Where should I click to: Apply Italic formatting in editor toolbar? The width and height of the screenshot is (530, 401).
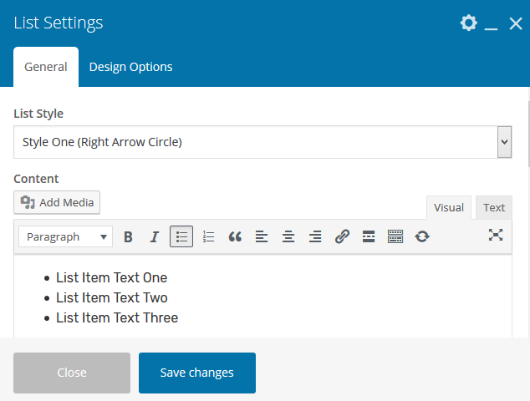(x=155, y=237)
